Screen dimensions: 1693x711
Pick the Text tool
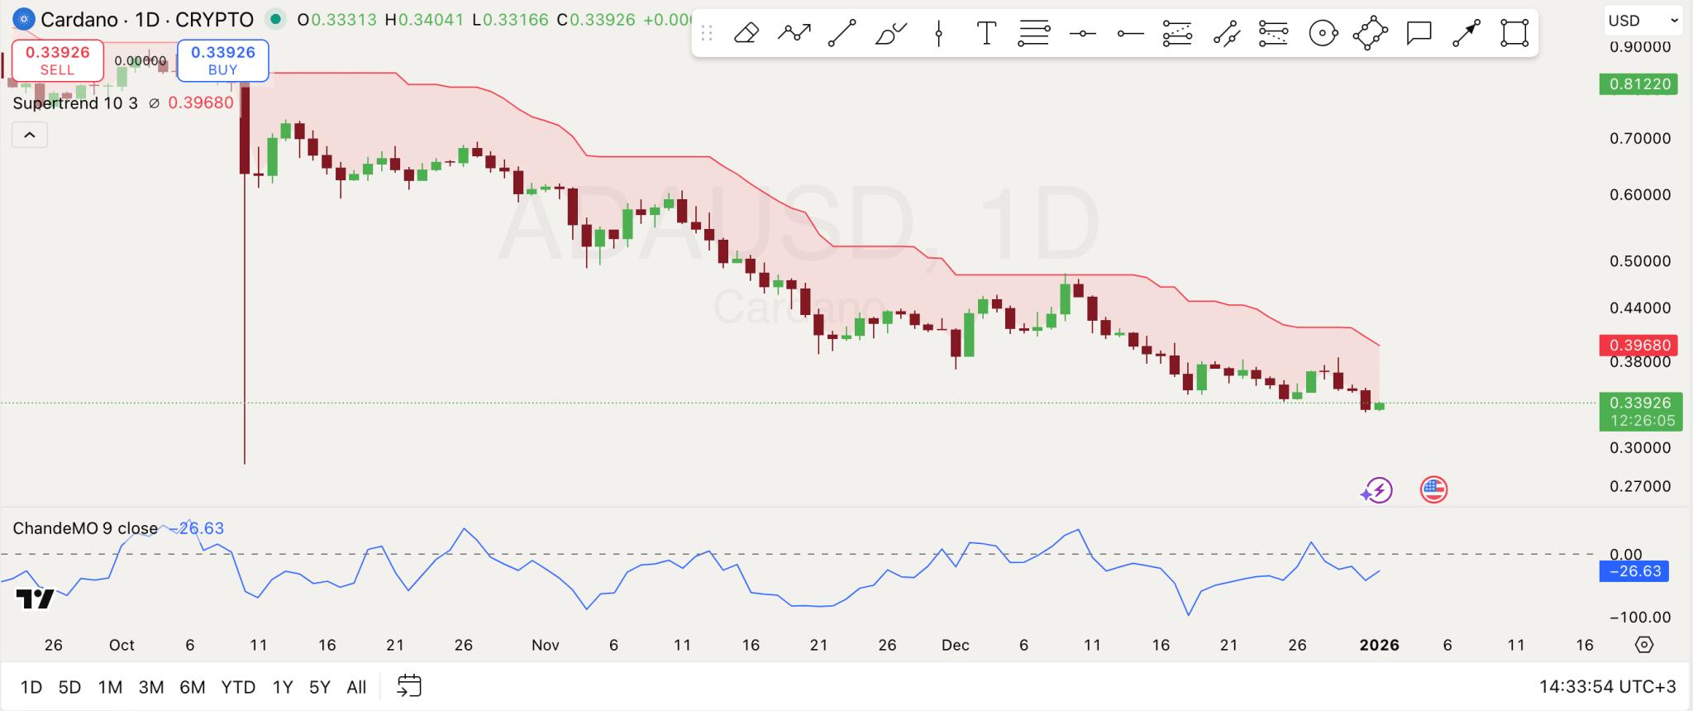coord(985,34)
